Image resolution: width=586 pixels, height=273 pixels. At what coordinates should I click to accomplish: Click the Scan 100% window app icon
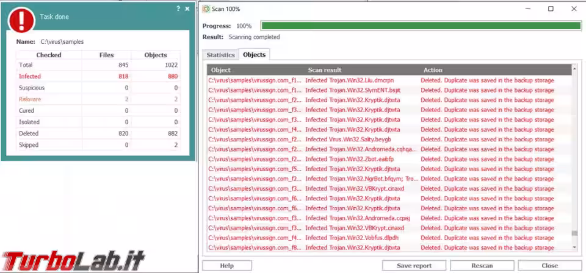tap(206, 9)
